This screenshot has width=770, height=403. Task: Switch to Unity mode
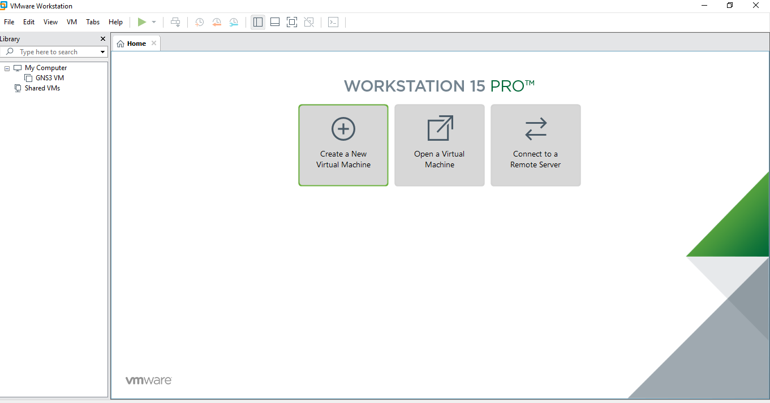[x=309, y=22]
